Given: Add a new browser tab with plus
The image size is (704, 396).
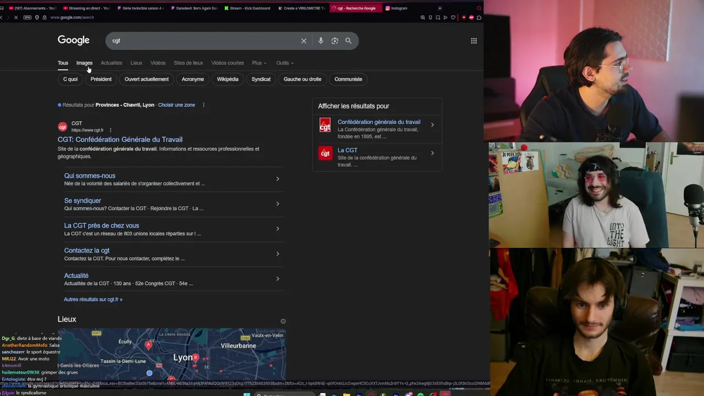Looking at the screenshot, I should (x=439, y=8).
